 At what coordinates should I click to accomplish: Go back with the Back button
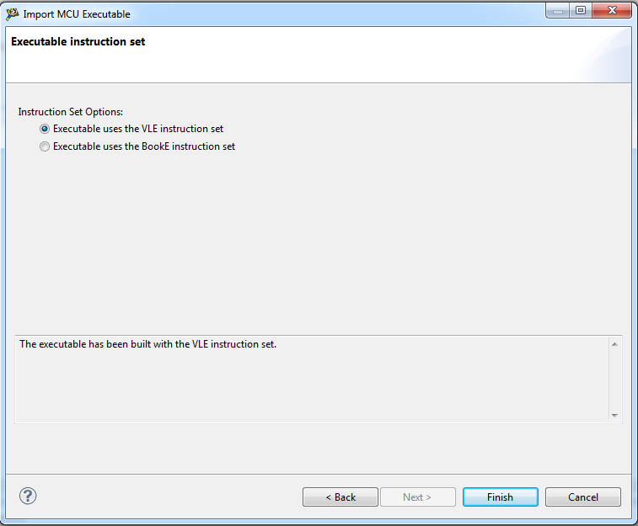click(x=340, y=497)
